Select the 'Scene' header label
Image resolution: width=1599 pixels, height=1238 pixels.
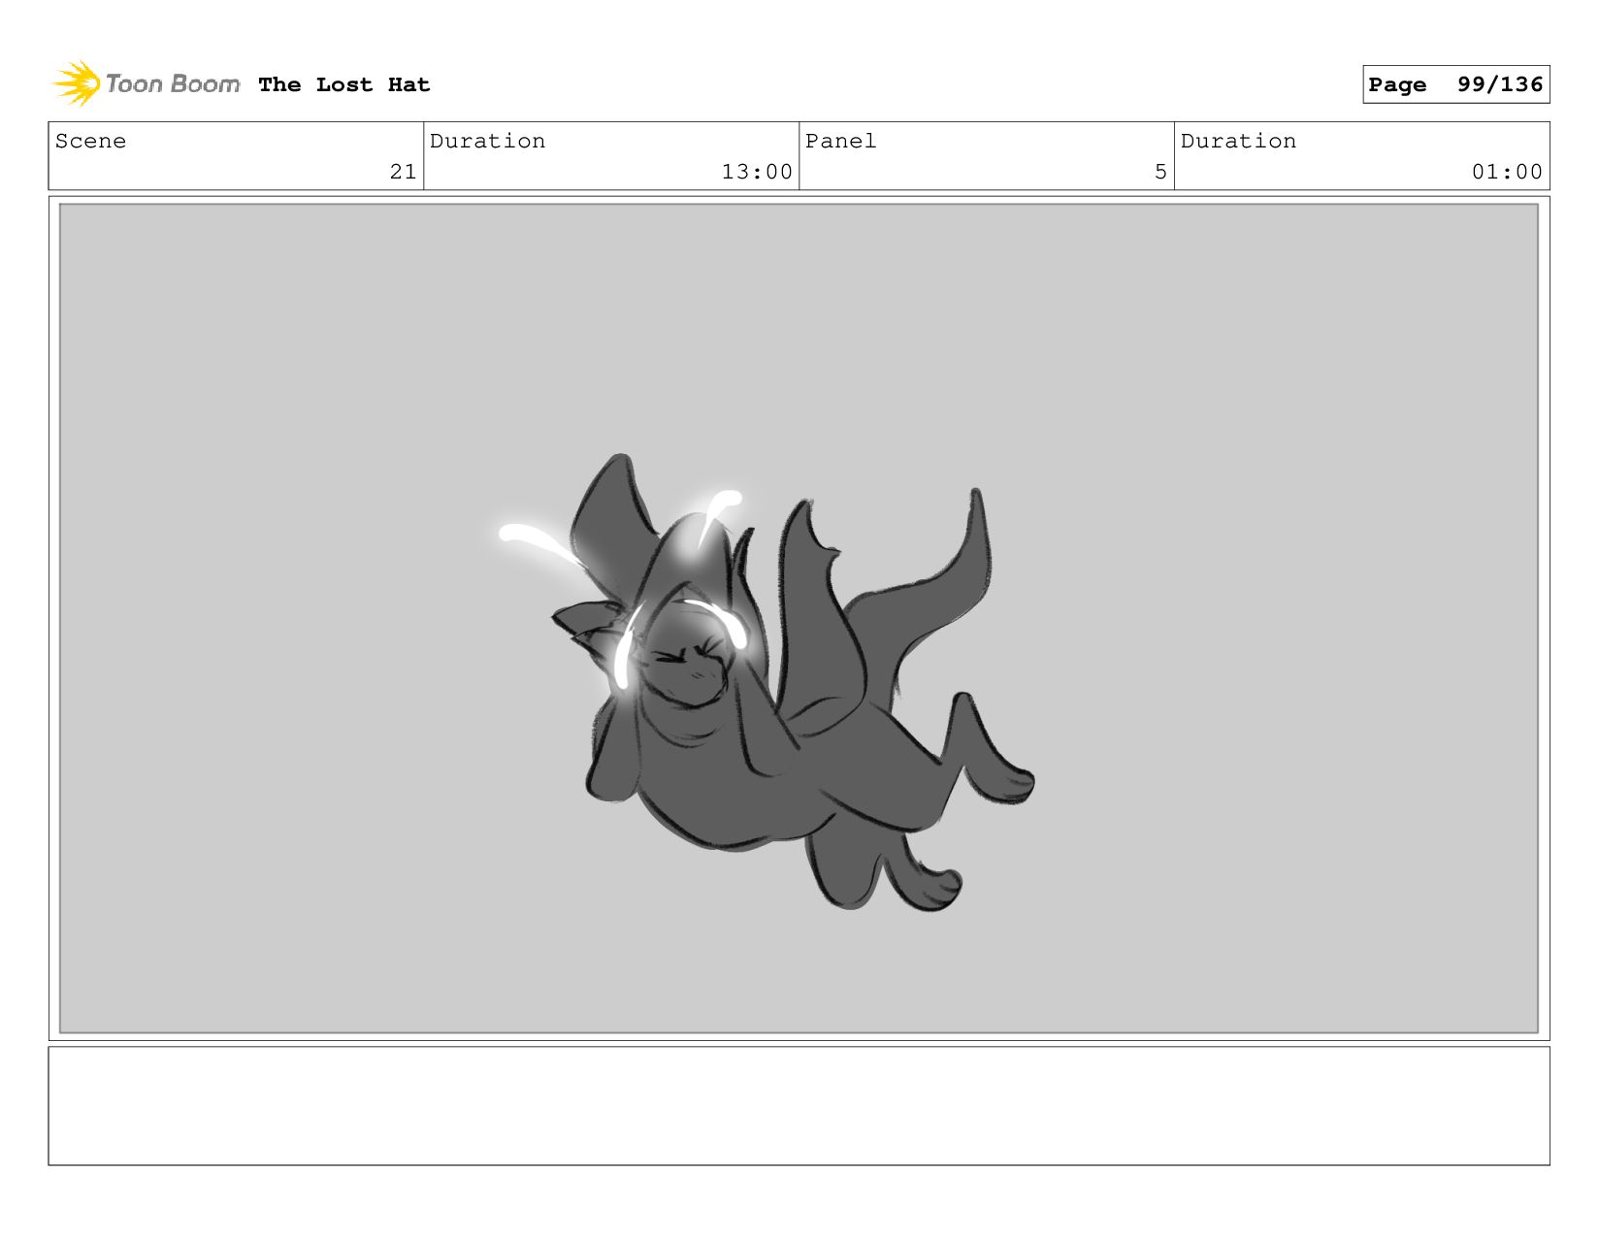pyautogui.click(x=90, y=141)
